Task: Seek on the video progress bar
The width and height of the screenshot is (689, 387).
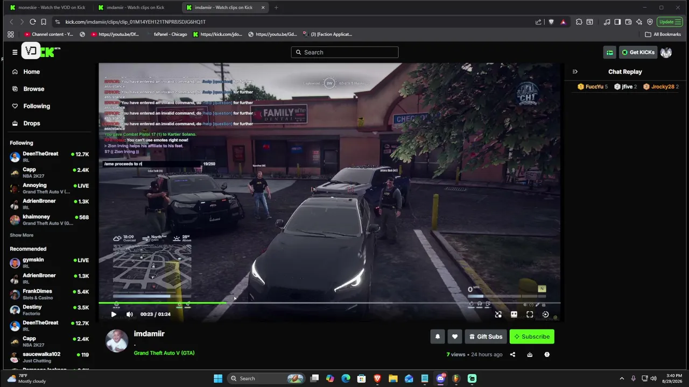Action: [329, 303]
